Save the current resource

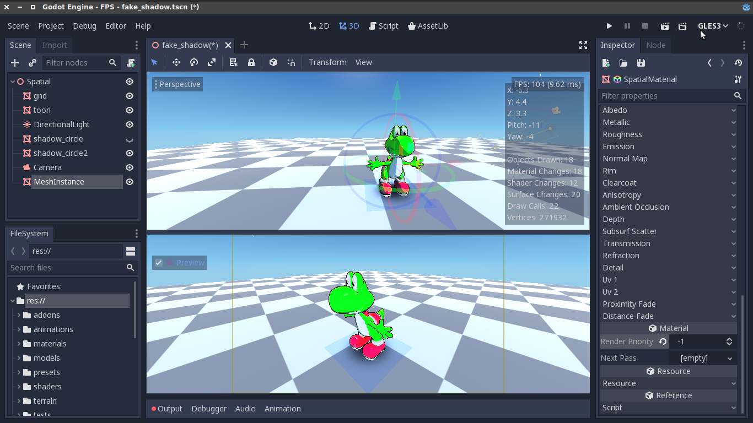coord(641,63)
